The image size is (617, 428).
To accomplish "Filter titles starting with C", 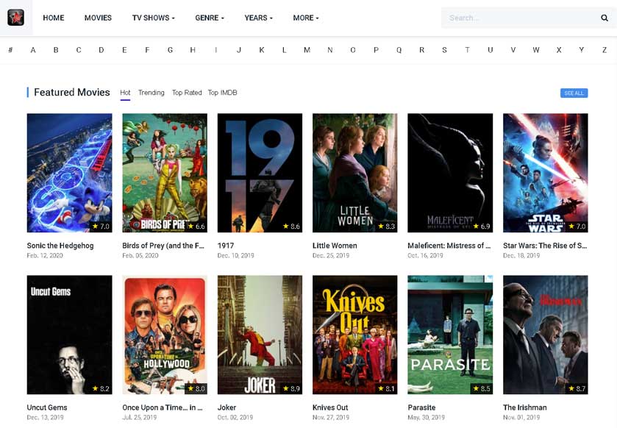I will 79,50.
